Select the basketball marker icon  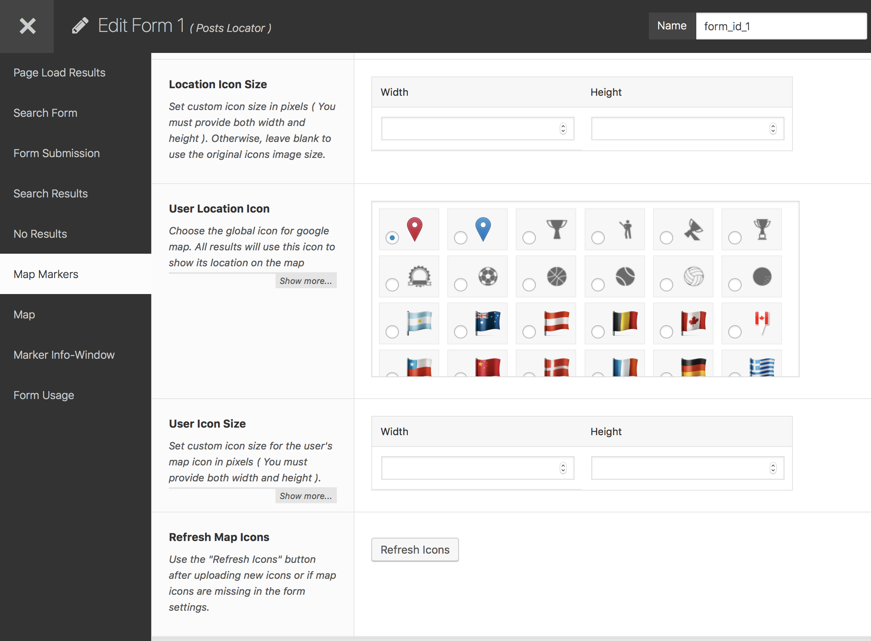pyautogui.click(x=556, y=276)
